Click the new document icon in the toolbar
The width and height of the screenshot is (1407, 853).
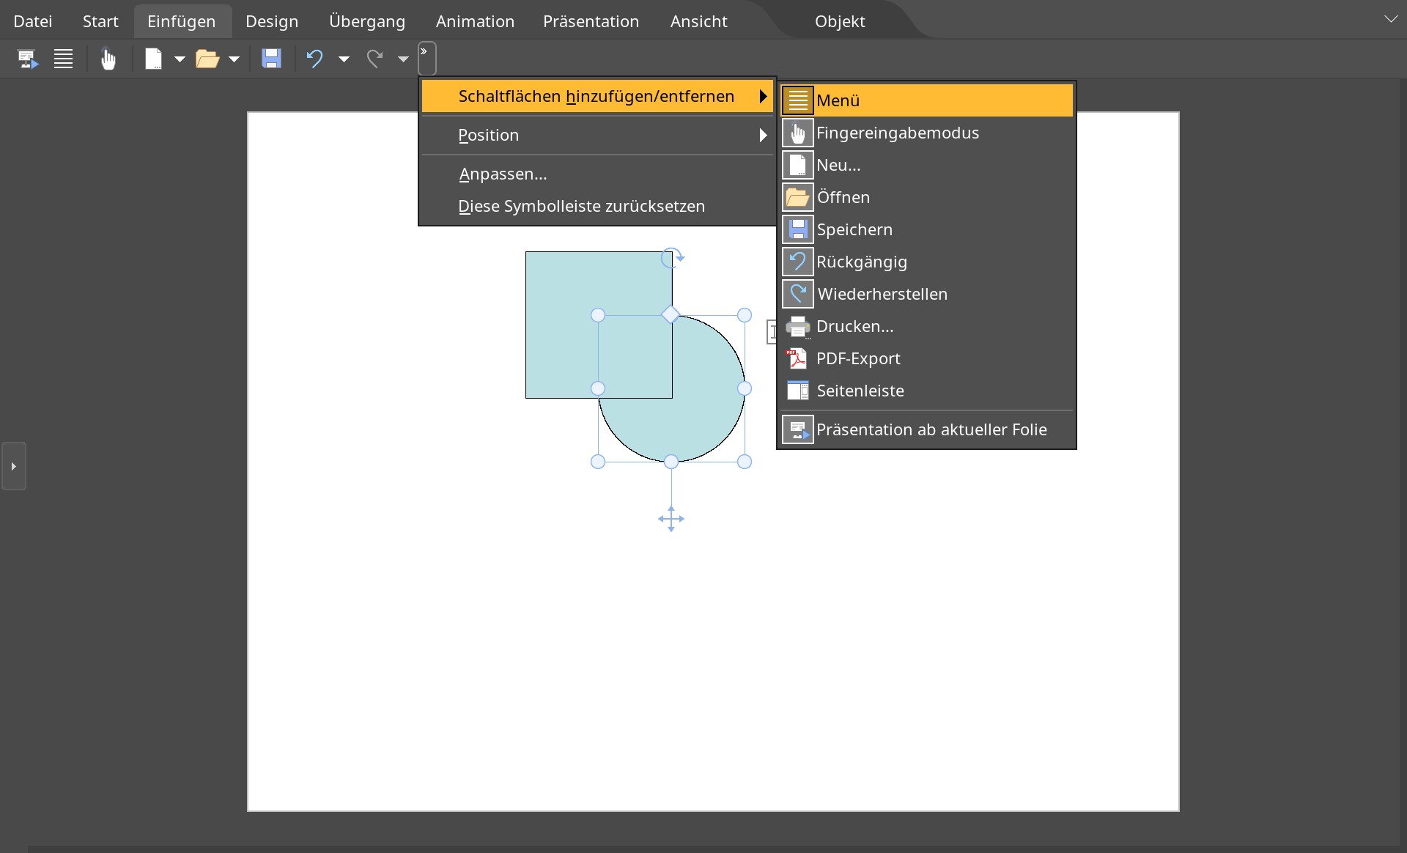click(153, 59)
